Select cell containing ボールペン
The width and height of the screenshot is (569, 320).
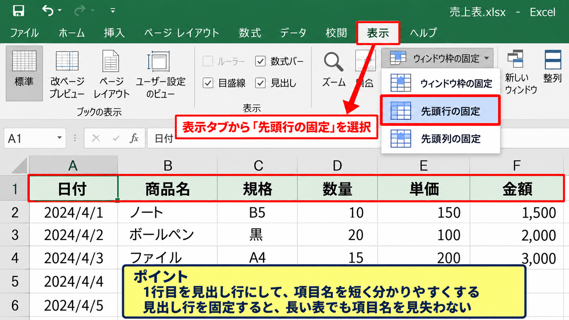click(168, 235)
